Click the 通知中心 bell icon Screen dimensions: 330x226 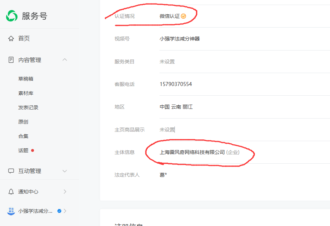[11, 192]
